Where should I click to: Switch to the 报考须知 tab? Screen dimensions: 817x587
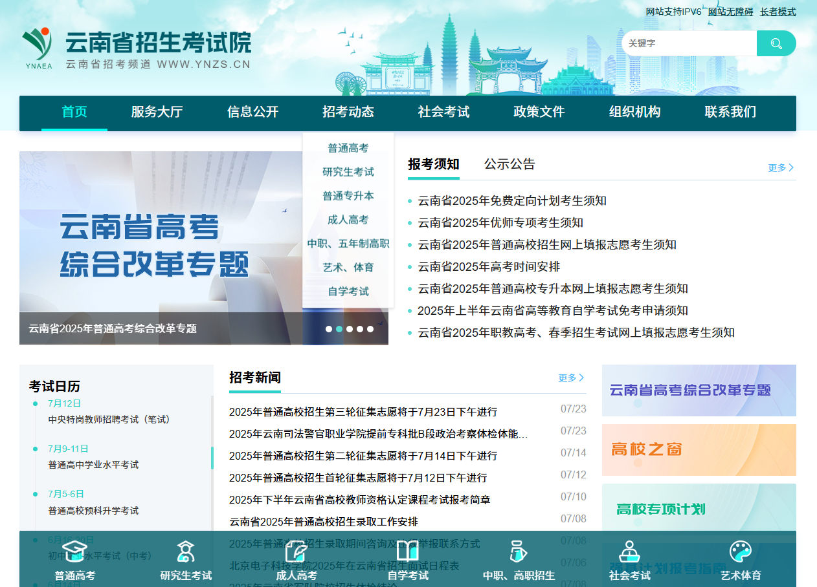point(434,164)
